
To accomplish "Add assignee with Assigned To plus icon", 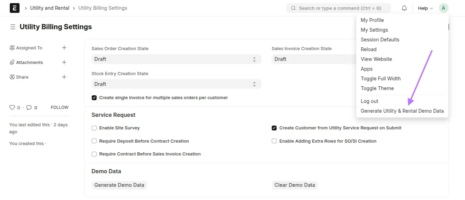I will point(64,48).
